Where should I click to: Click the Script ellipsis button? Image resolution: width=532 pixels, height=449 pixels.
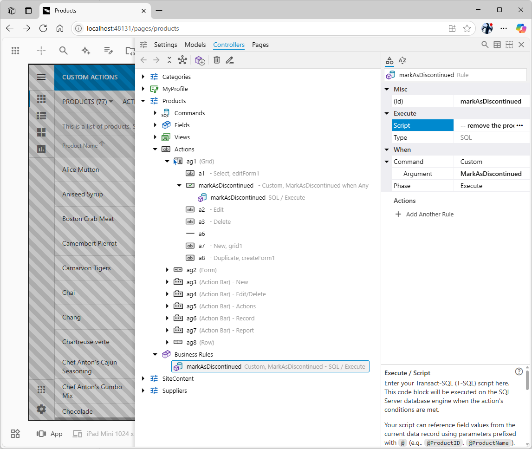coord(519,125)
